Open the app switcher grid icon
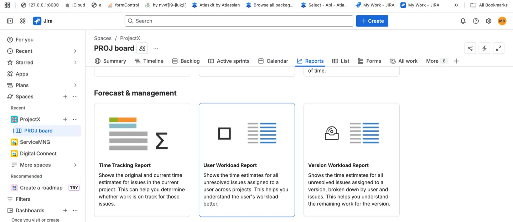Image resolution: width=513 pixels, height=222 pixels. pyautogui.click(x=23, y=21)
